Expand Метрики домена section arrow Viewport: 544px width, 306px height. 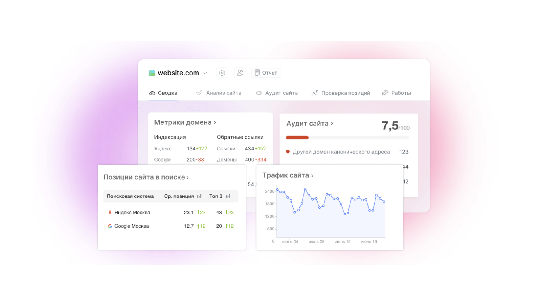point(215,122)
